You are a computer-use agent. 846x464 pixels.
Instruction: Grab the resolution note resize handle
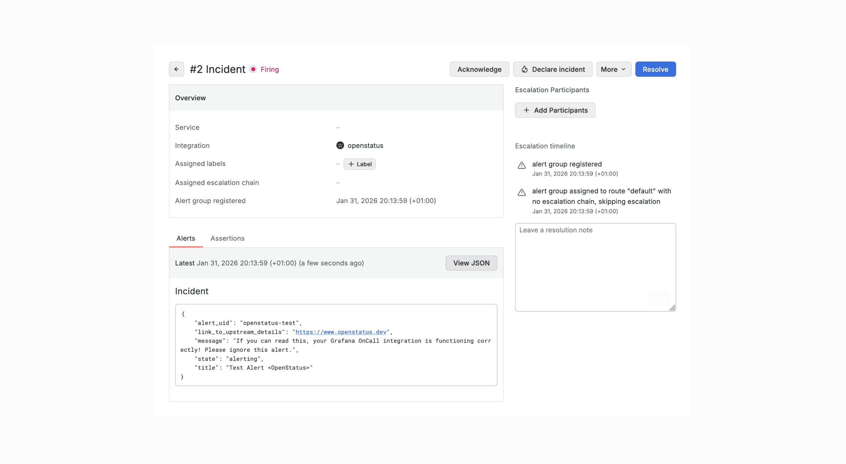point(672,308)
